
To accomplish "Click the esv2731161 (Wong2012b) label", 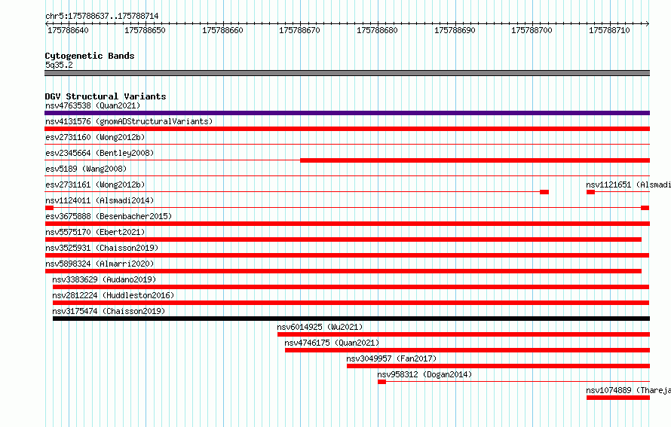I will click(x=95, y=185).
